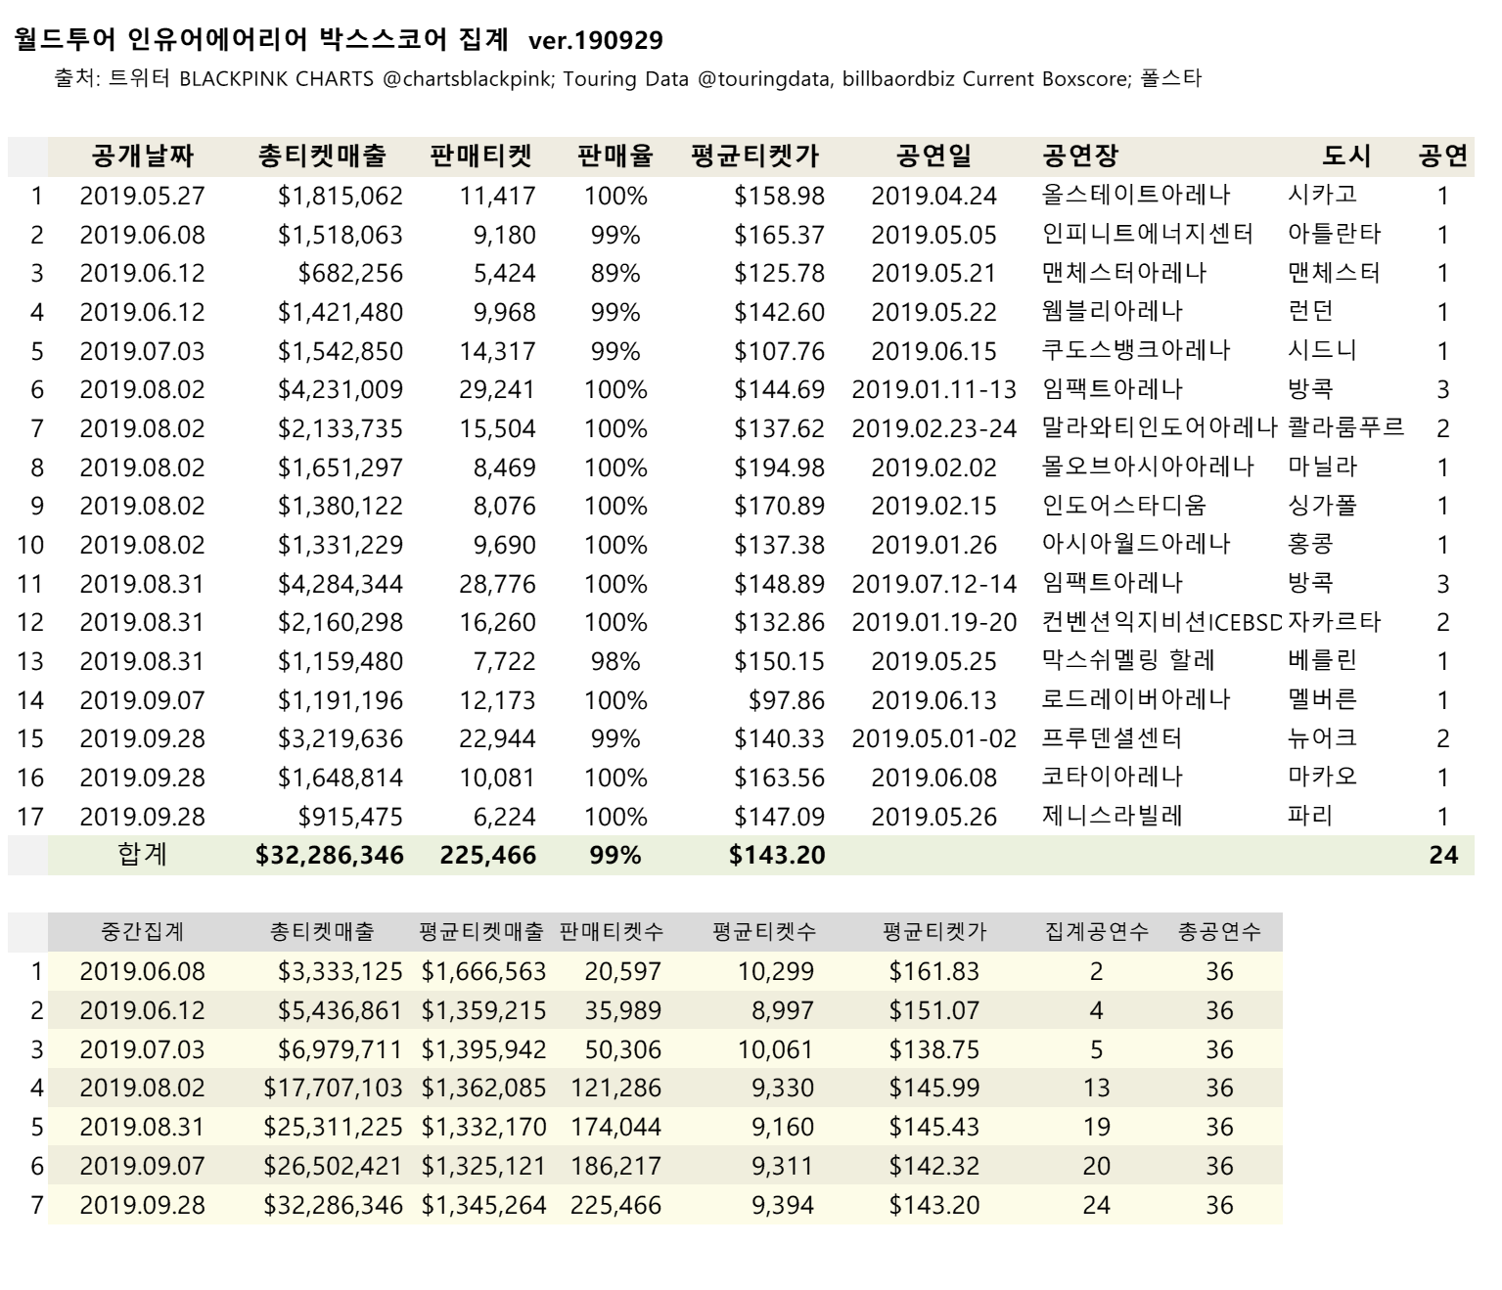Select the $4,284,344 revenue cell
Viewport: 1502px width, 1290px height.
pos(341,584)
